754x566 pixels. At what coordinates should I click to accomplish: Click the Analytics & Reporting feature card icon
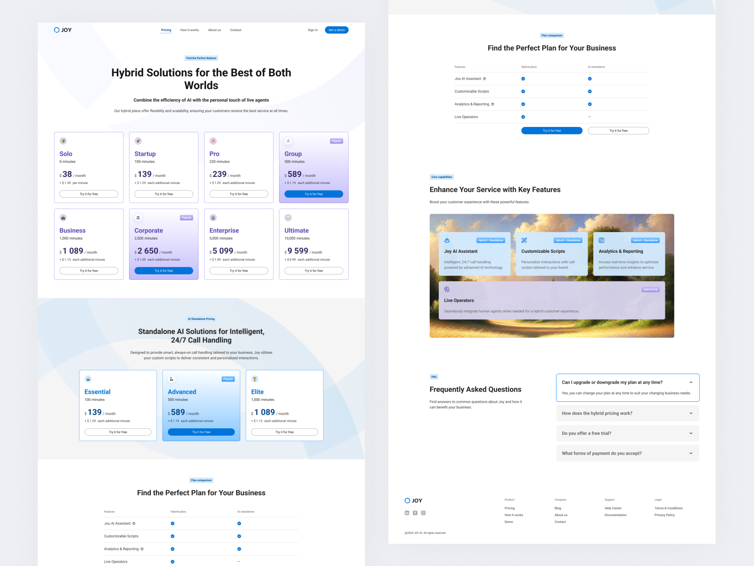point(601,240)
